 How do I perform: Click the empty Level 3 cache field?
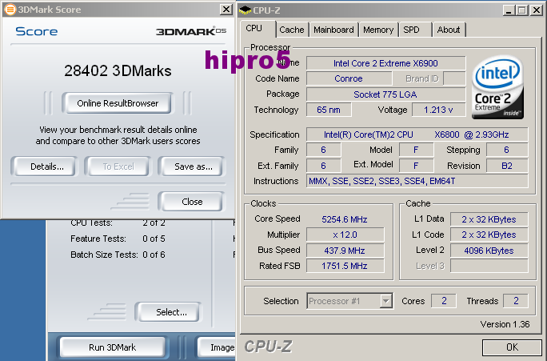(x=489, y=266)
